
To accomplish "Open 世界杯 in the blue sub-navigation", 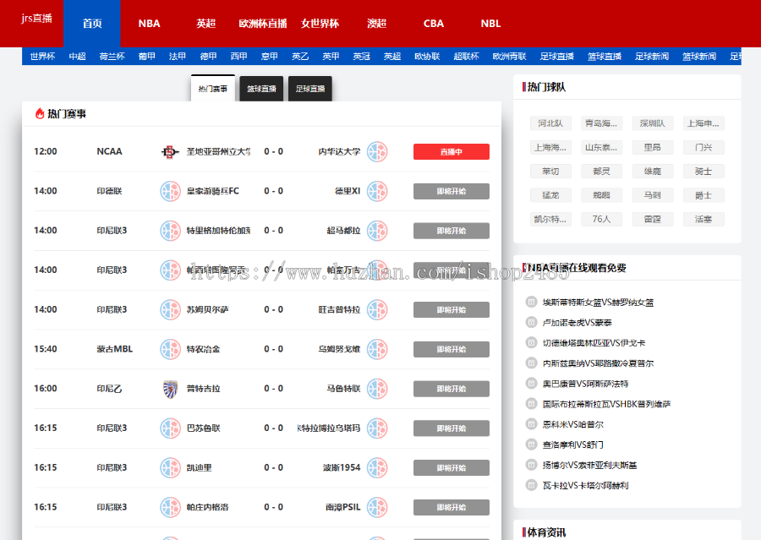I will (43, 57).
